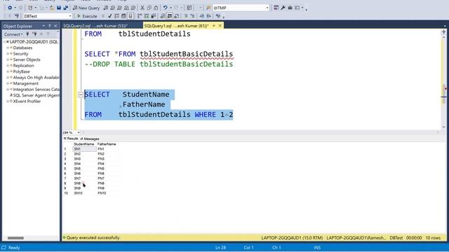Image resolution: width=449 pixels, height=252 pixels.
Task: Select the FN10 result cell
Action: click(x=107, y=193)
